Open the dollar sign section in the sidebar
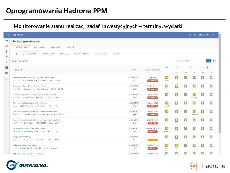The width and height of the screenshot is (230, 173). 7,51
